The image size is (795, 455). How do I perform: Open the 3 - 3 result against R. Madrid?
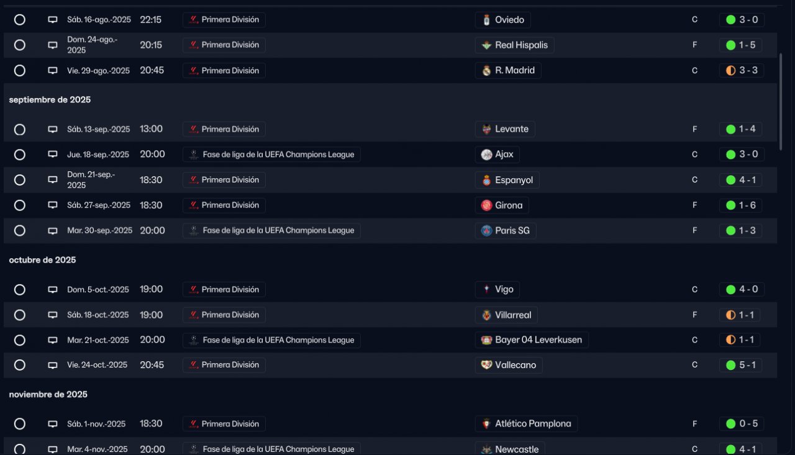742,71
